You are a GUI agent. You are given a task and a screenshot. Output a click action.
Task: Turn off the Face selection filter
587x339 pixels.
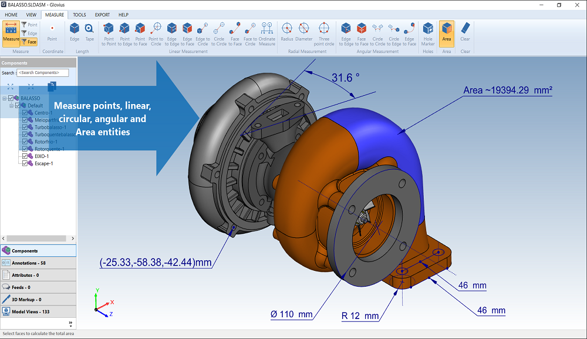29,42
